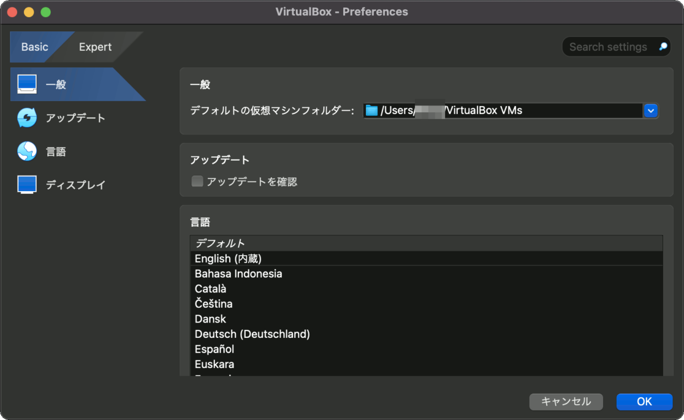Screen dimensions: 684x420
Task: Select the Basic tab
Action: pos(34,47)
